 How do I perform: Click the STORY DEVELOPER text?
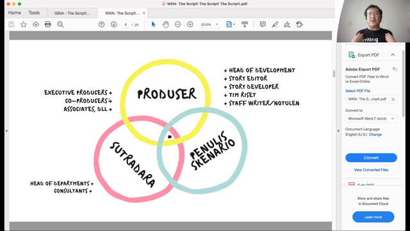254,87
